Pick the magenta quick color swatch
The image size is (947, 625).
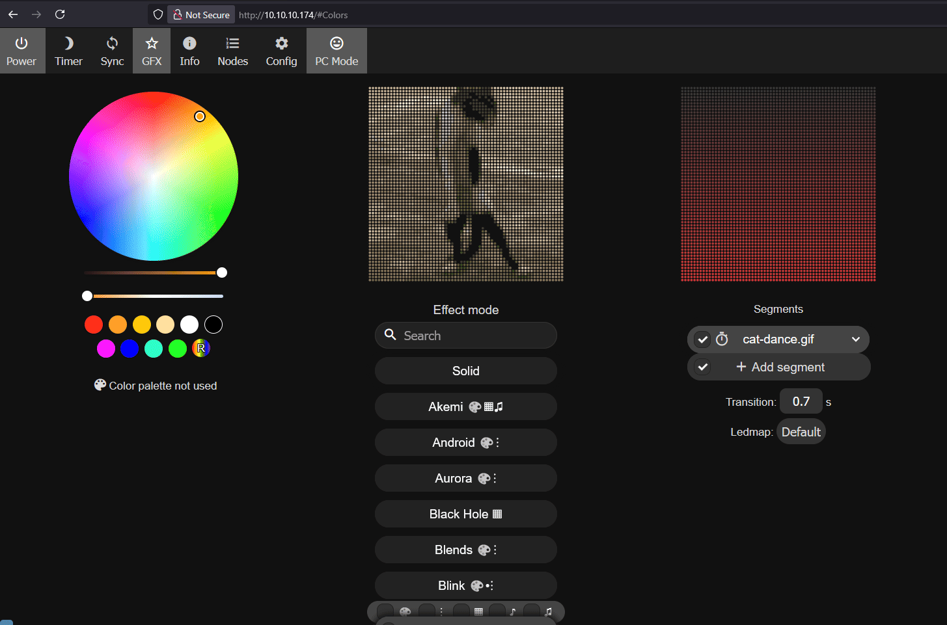[x=106, y=349]
